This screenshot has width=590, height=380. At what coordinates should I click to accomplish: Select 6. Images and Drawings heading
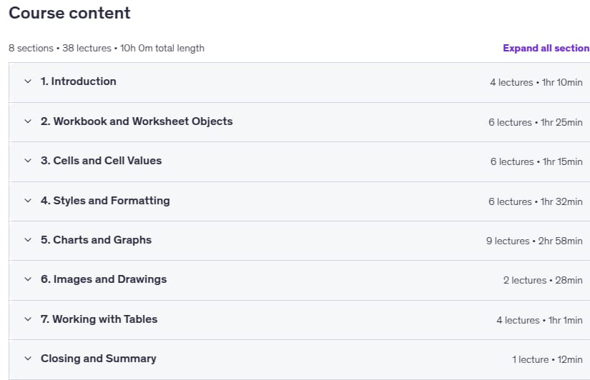tap(104, 279)
